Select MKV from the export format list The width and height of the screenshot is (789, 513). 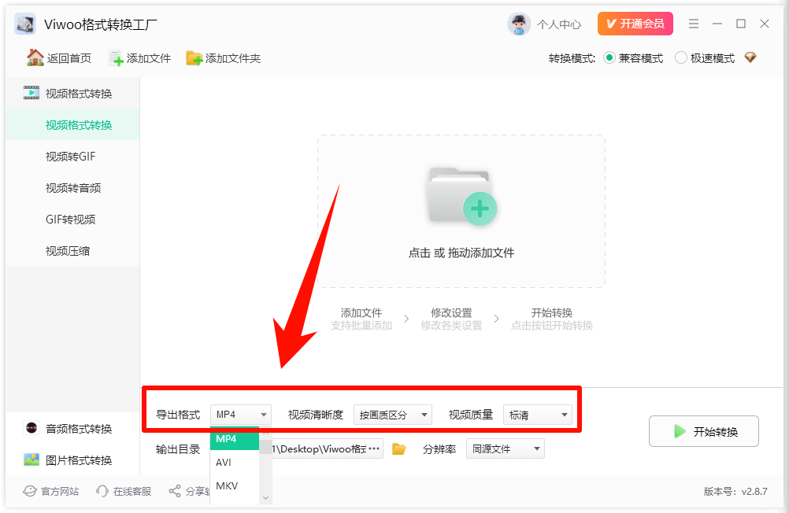227,485
